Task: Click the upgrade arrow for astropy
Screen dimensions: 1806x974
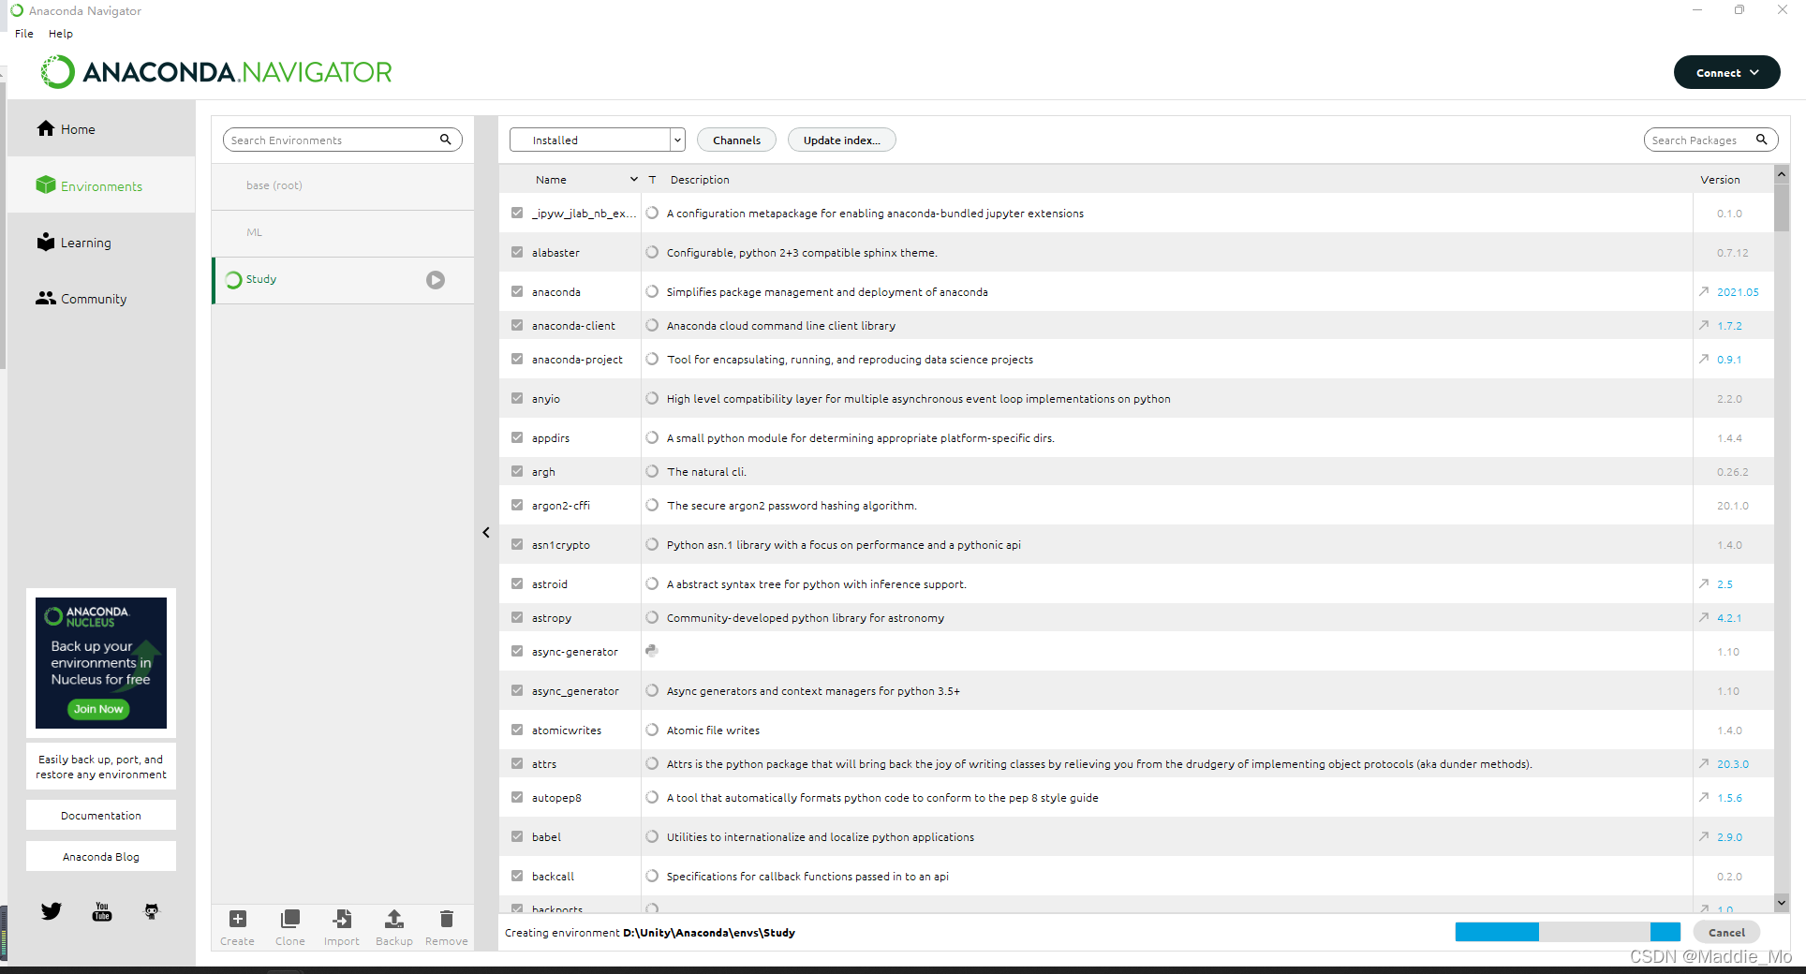Action: click(x=1704, y=618)
